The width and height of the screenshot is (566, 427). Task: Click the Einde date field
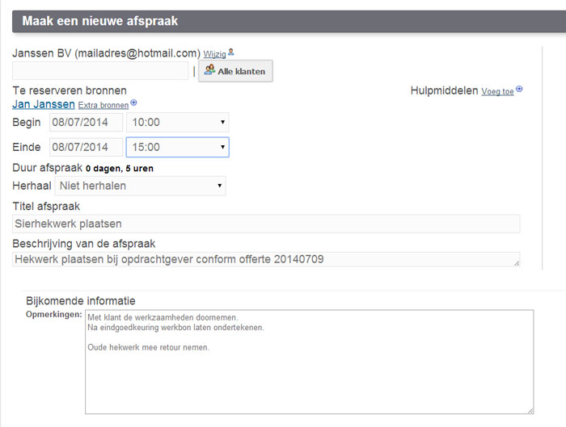[x=87, y=147]
